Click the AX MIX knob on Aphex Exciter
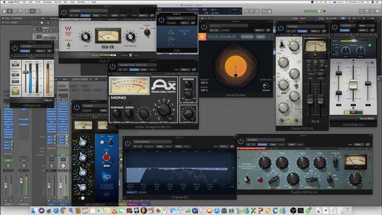The image size is (382, 215). pyautogui.click(x=164, y=110)
